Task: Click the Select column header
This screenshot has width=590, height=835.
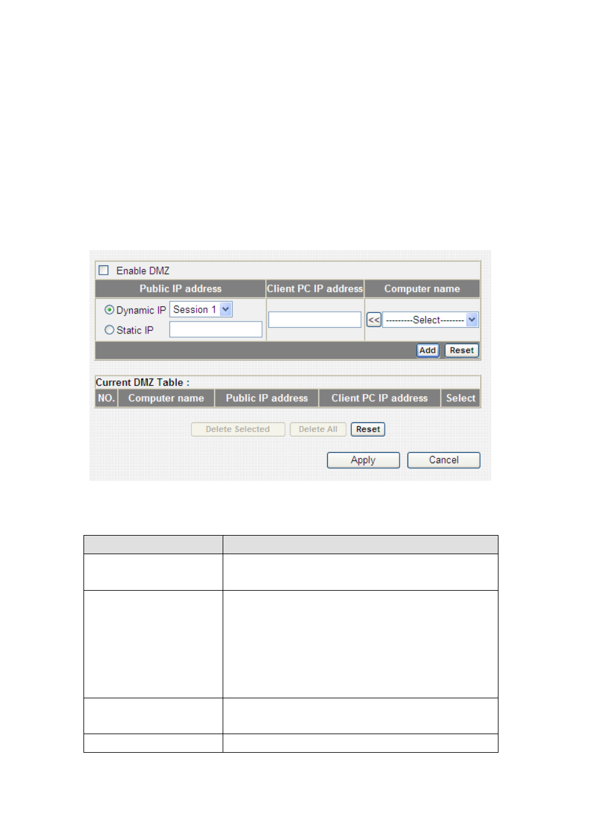Action: pos(461,398)
